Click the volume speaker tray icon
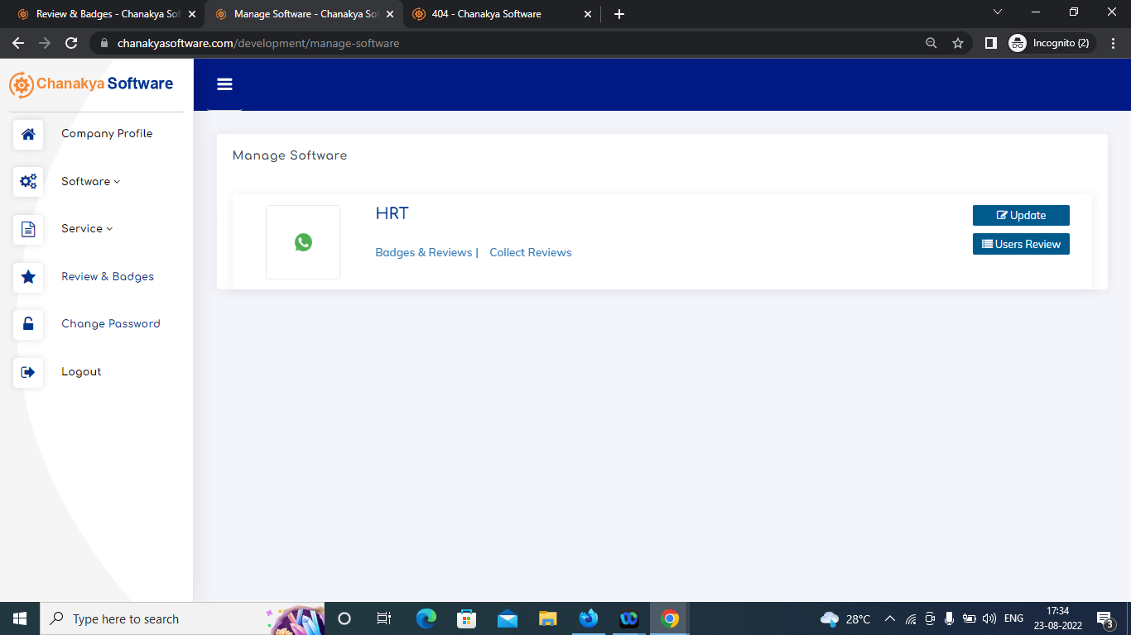Viewport: 1131px width, 635px height. 989,618
